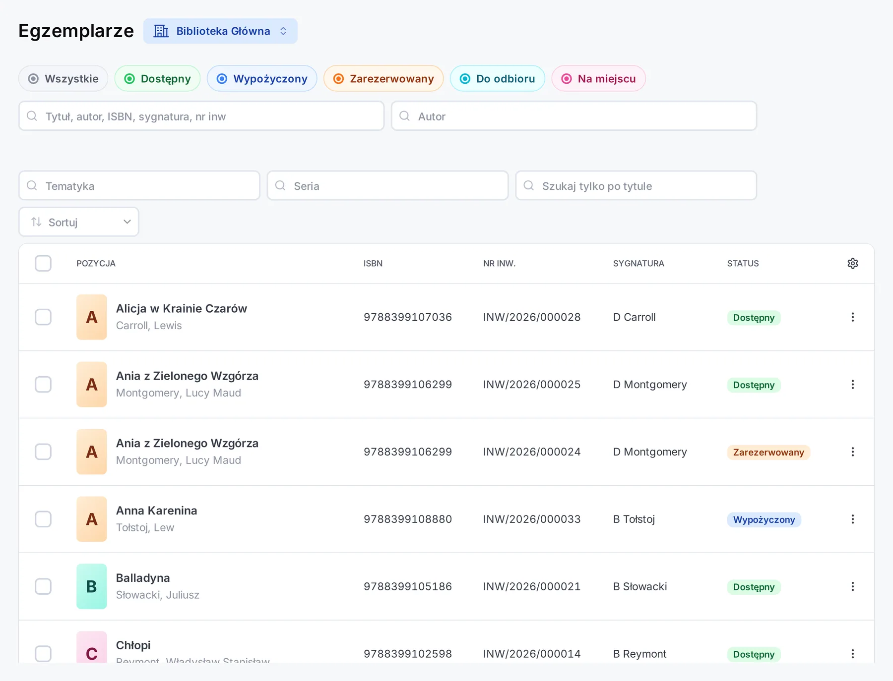Open the Balladyna title
The image size is (893, 681).
(143, 578)
